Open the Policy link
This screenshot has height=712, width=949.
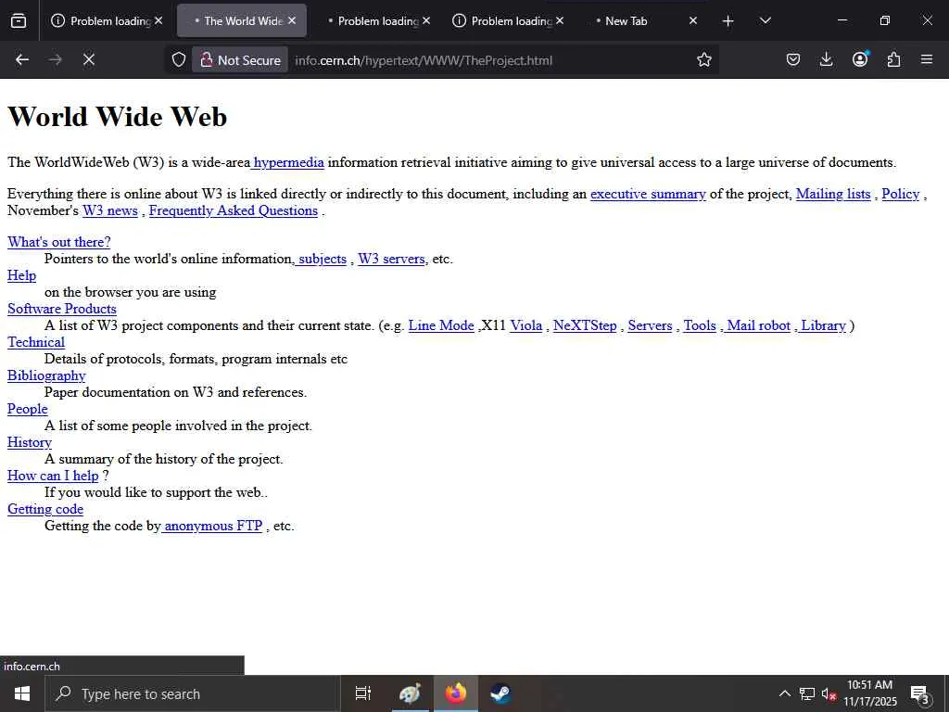point(900,194)
